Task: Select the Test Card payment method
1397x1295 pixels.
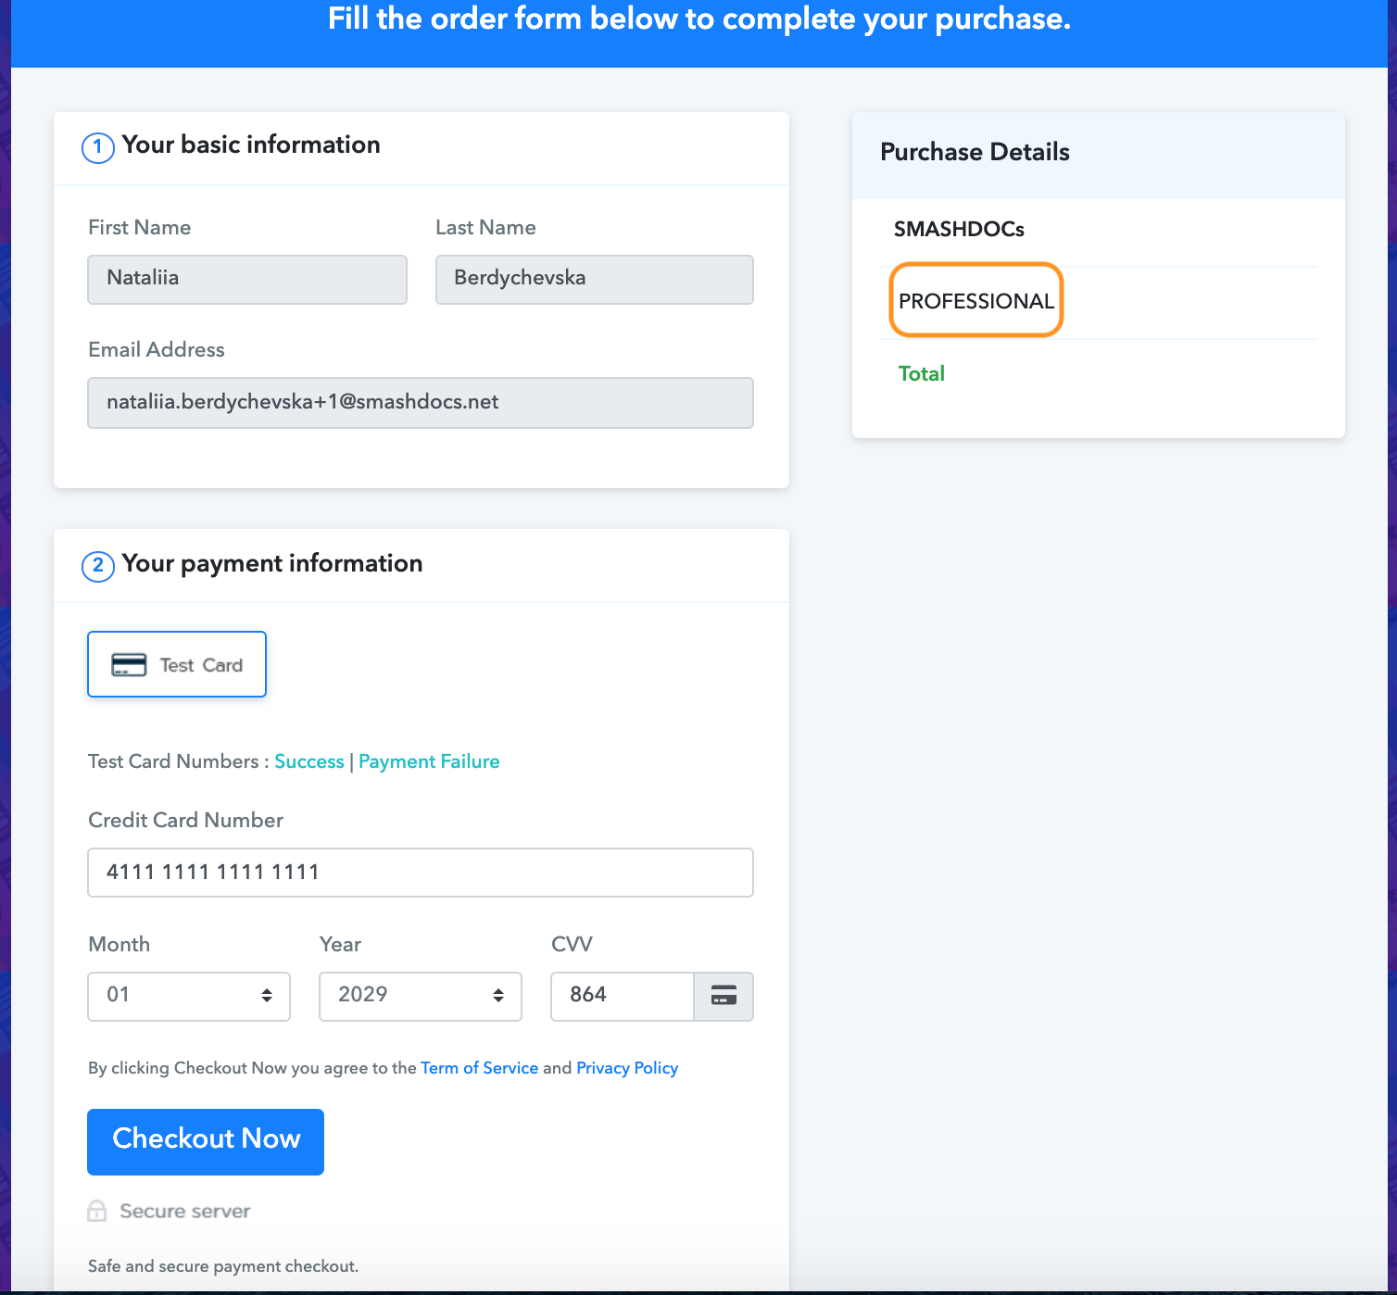Action: coord(177,664)
